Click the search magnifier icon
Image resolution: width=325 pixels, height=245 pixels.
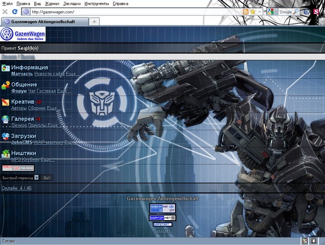tap(296, 12)
